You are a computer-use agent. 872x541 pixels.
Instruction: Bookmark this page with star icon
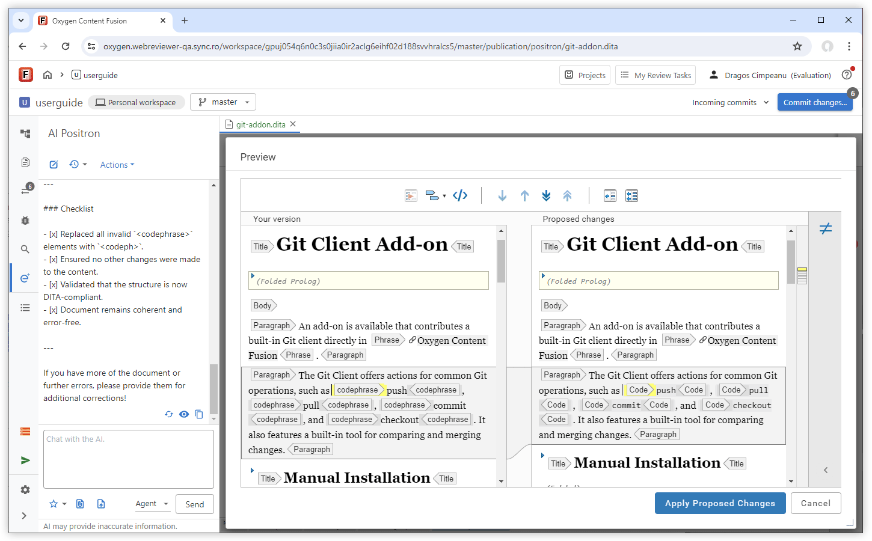(797, 46)
